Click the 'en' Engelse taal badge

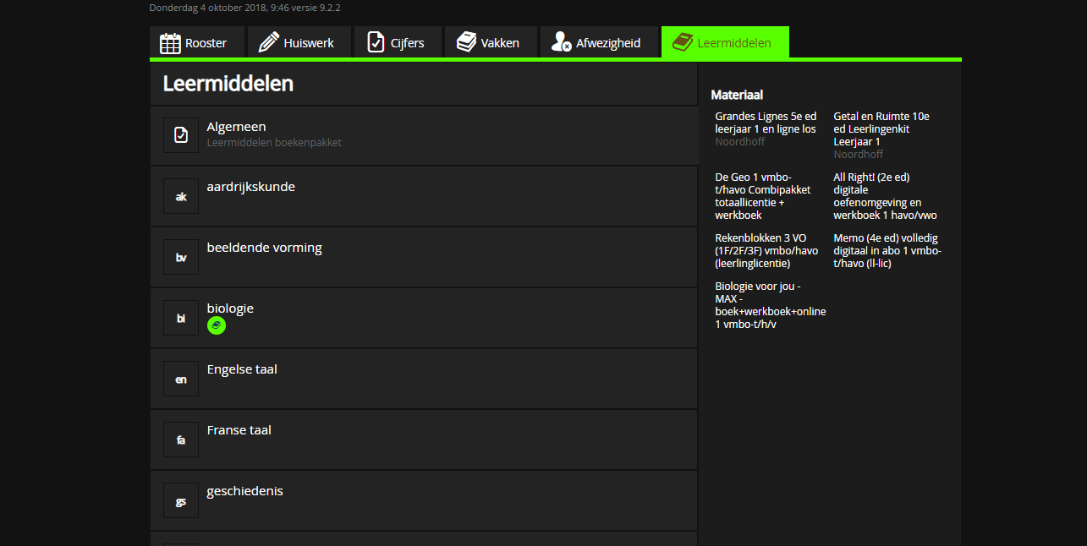[181, 379]
